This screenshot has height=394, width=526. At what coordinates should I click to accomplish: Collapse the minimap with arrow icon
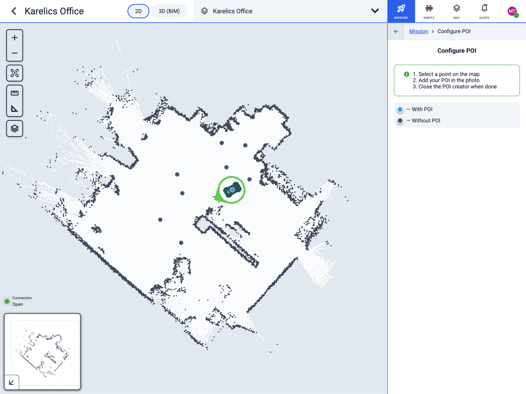coord(12,382)
